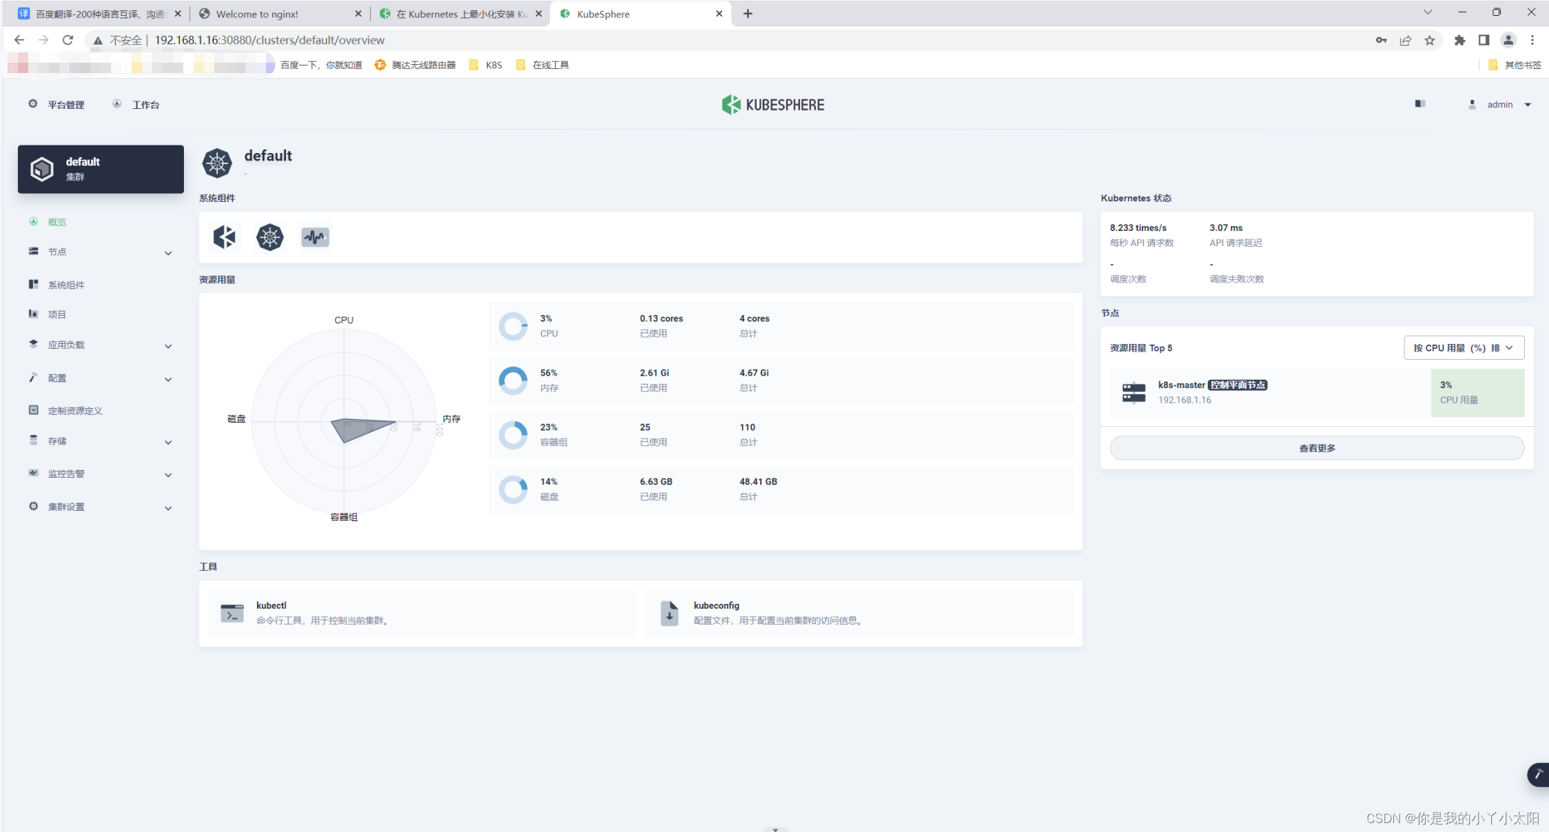The height and width of the screenshot is (832, 1549).
Task: Click the kubeconfig download file icon
Action: (669, 613)
